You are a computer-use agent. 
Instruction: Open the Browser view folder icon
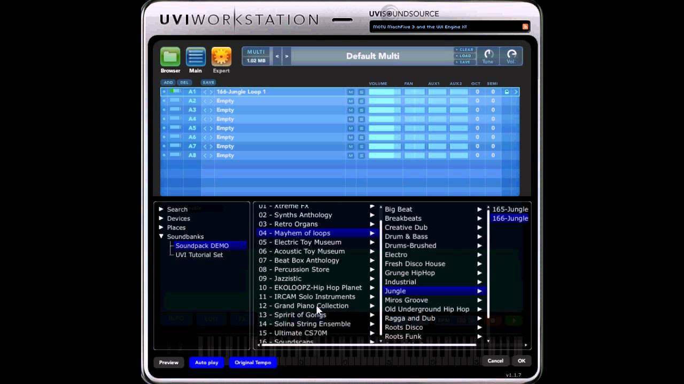pyautogui.click(x=170, y=57)
